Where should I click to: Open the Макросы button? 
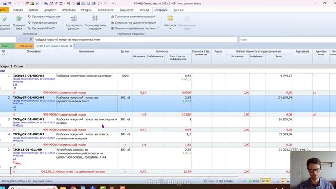(170, 22)
